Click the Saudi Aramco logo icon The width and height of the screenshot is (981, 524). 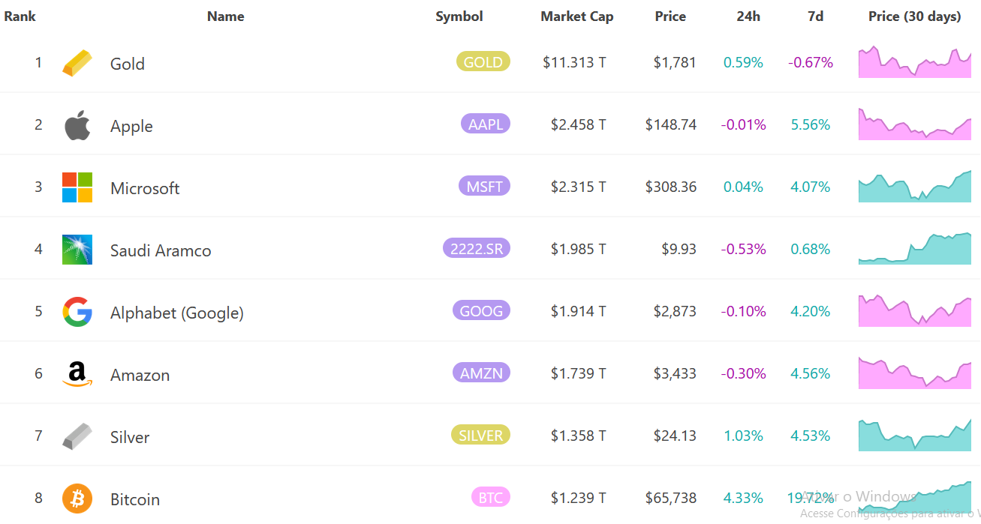point(77,250)
